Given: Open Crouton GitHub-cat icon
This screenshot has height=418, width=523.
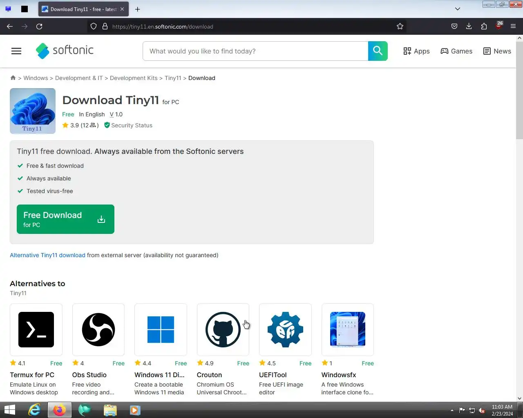Looking at the screenshot, I should pyautogui.click(x=223, y=329).
